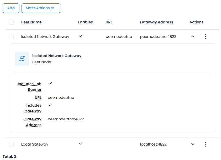The width and height of the screenshot is (221, 160).
Task: Click the Enabled checkmark for Local Gateway
Action: click(81, 143)
